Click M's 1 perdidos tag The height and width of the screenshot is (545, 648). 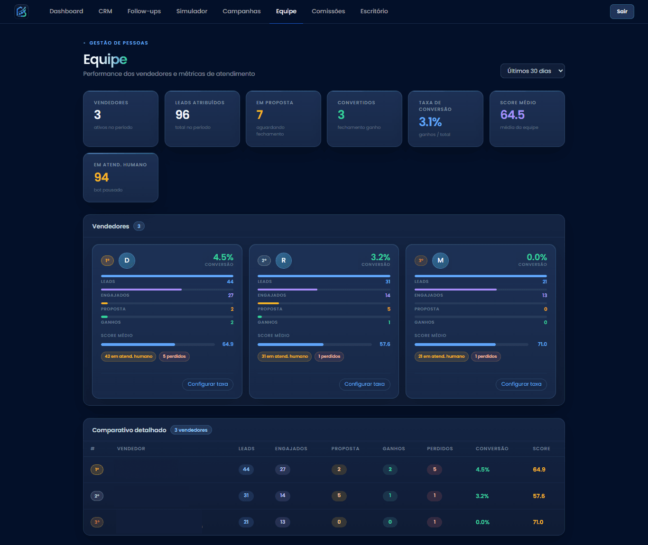point(486,356)
